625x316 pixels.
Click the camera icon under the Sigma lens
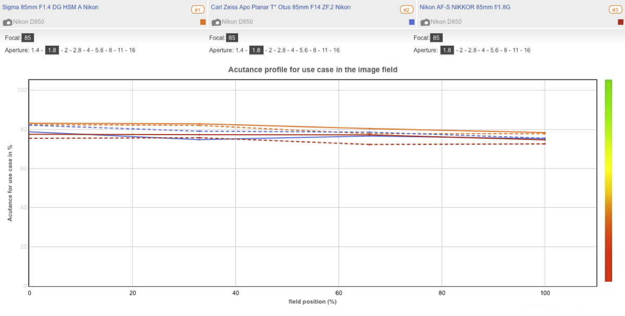(7, 22)
